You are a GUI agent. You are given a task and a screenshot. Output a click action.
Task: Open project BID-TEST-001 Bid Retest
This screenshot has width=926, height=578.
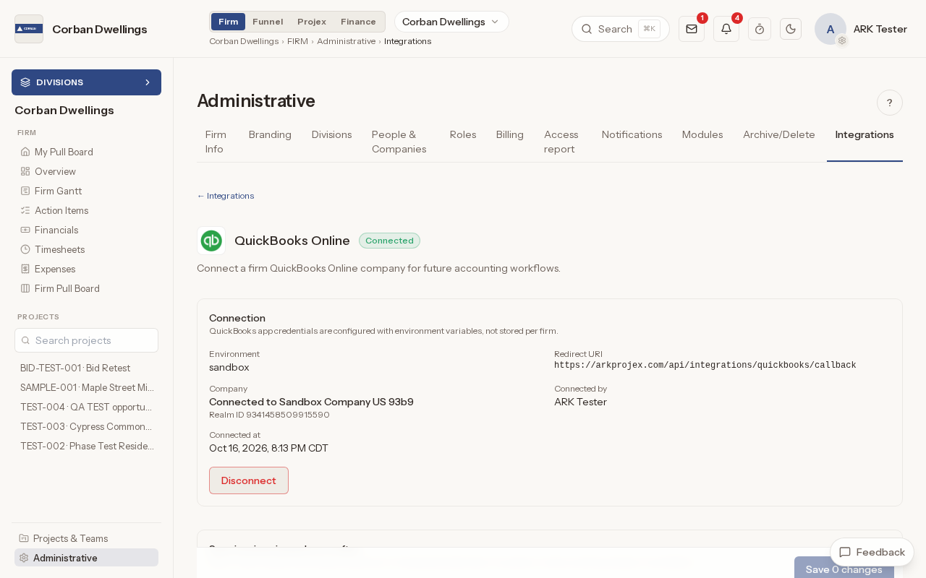tap(86, 368)
